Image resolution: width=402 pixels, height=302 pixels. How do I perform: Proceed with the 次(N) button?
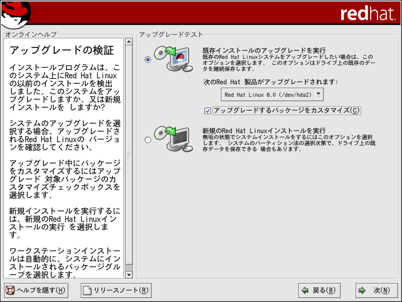377,290
